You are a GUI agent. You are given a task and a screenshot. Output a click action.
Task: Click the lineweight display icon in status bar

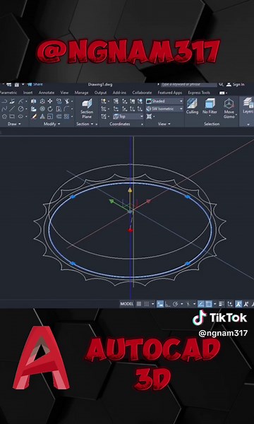222,304
